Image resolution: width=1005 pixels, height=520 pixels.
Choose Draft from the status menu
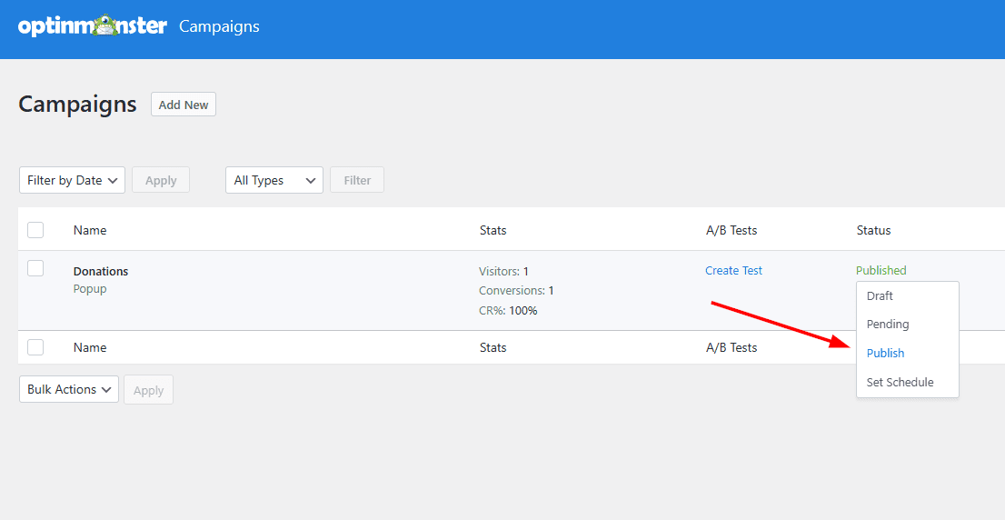880,295
